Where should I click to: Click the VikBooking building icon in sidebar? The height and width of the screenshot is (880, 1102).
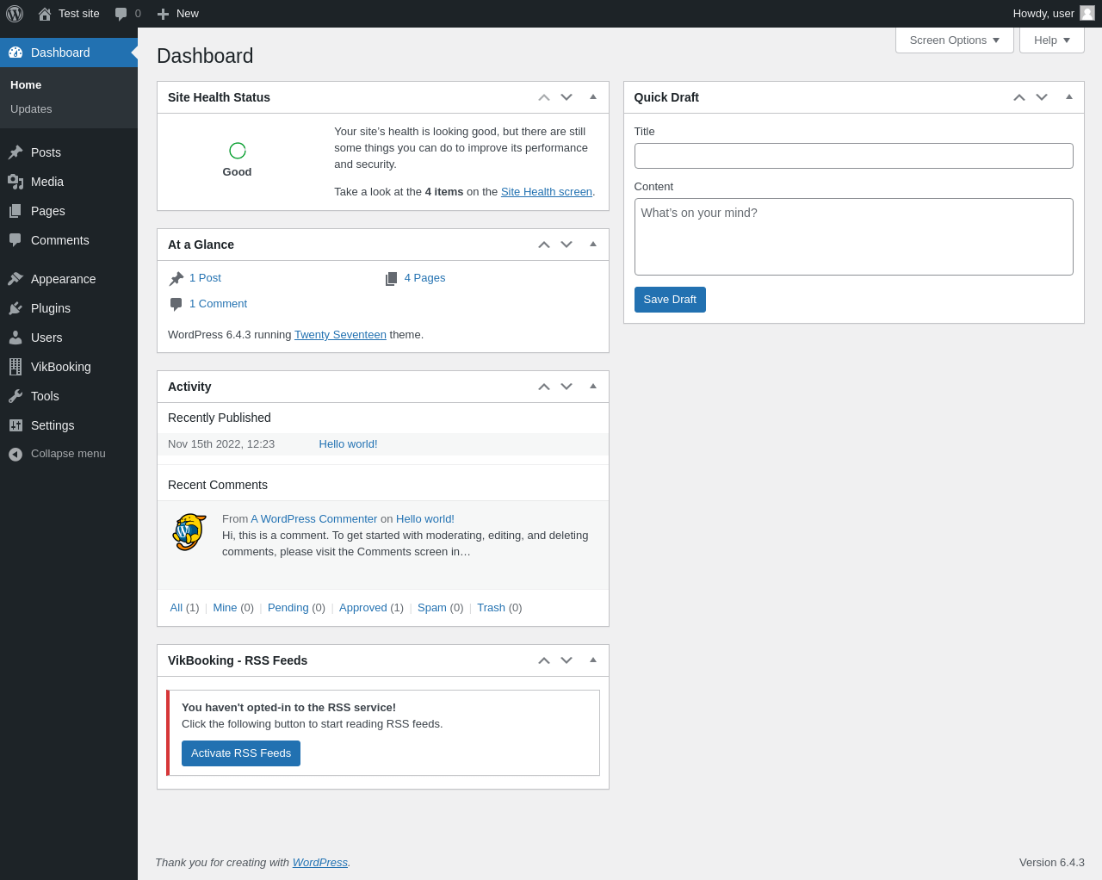pos(15,367)
